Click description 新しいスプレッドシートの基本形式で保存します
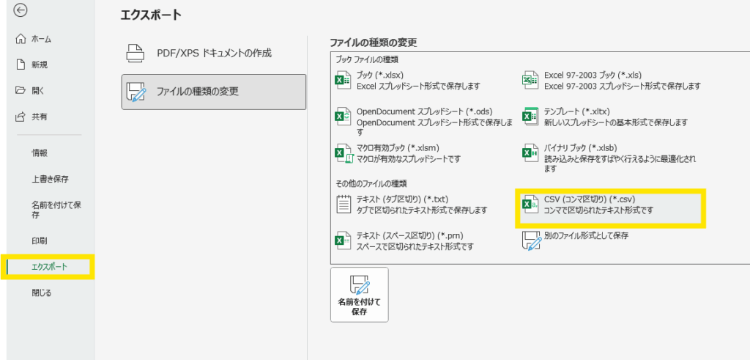The width and height of the screenshot is (750, 360). [616, 122]
